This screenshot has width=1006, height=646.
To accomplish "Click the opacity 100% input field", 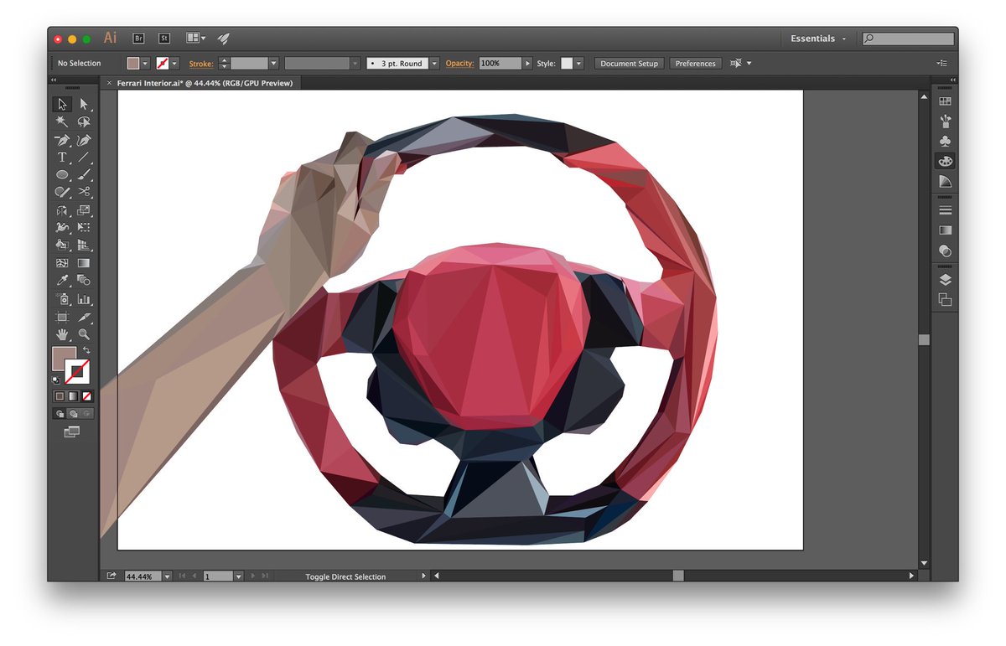I will pos(500,64).
